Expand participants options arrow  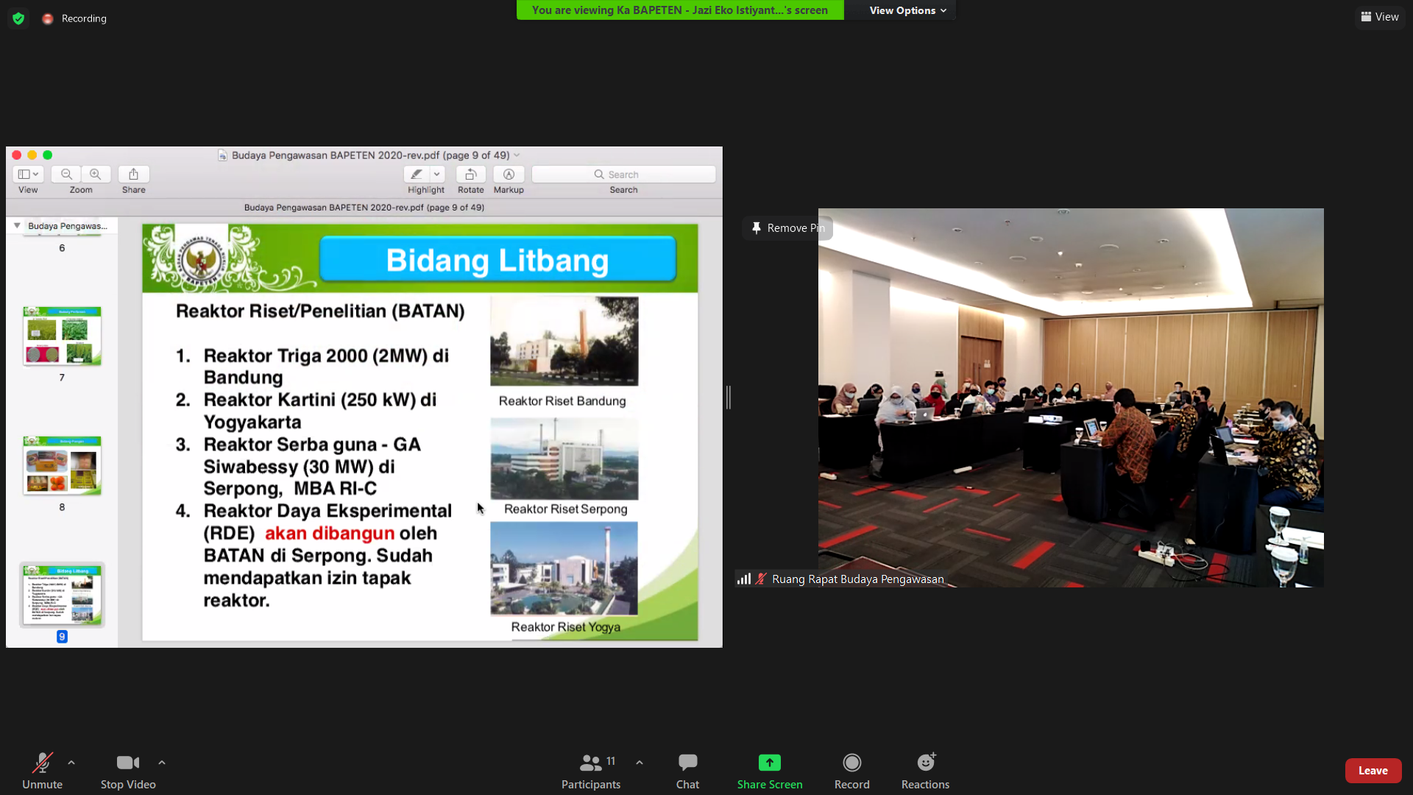[x=640, y=763]
